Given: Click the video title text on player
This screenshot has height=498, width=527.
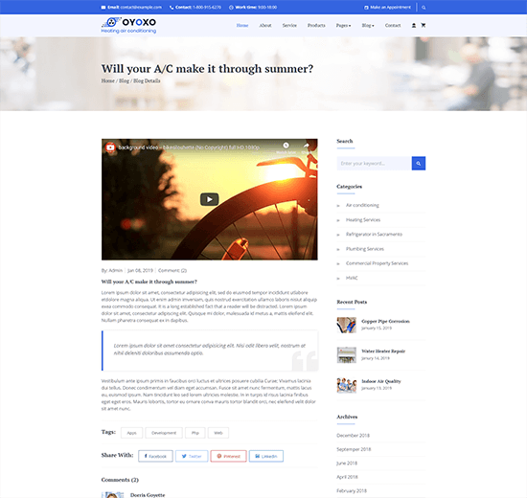Looking at the screenshot, I should [189, 147].
